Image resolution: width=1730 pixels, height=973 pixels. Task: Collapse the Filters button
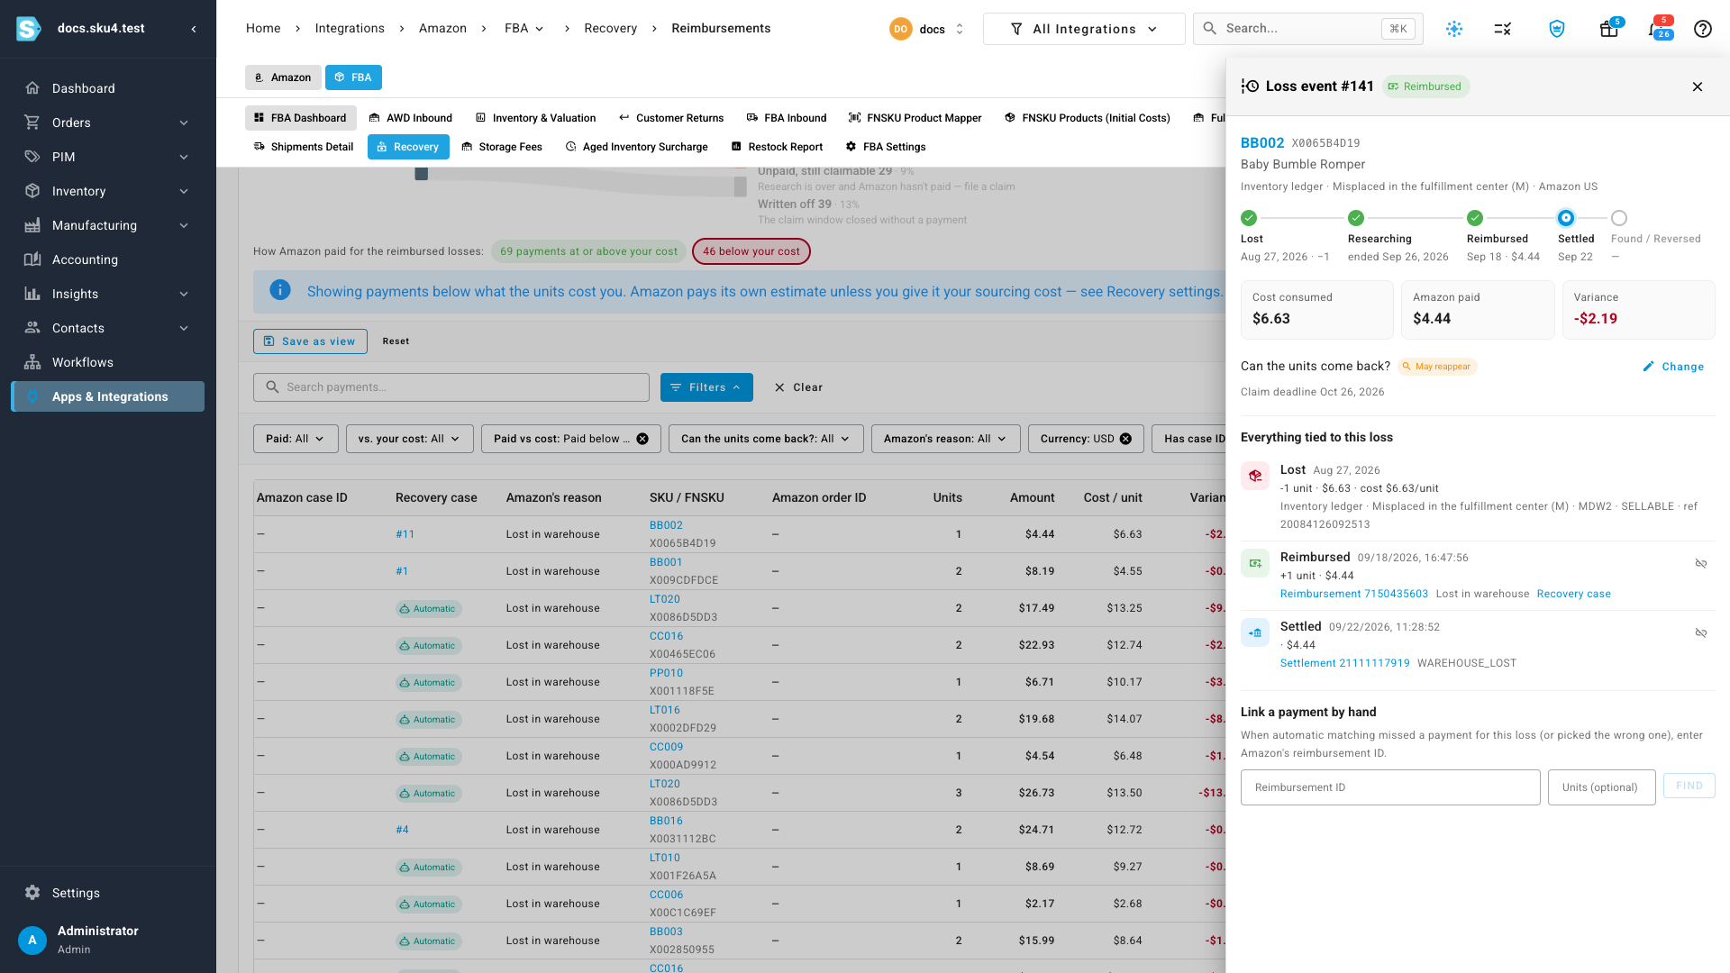pos(706,387)
